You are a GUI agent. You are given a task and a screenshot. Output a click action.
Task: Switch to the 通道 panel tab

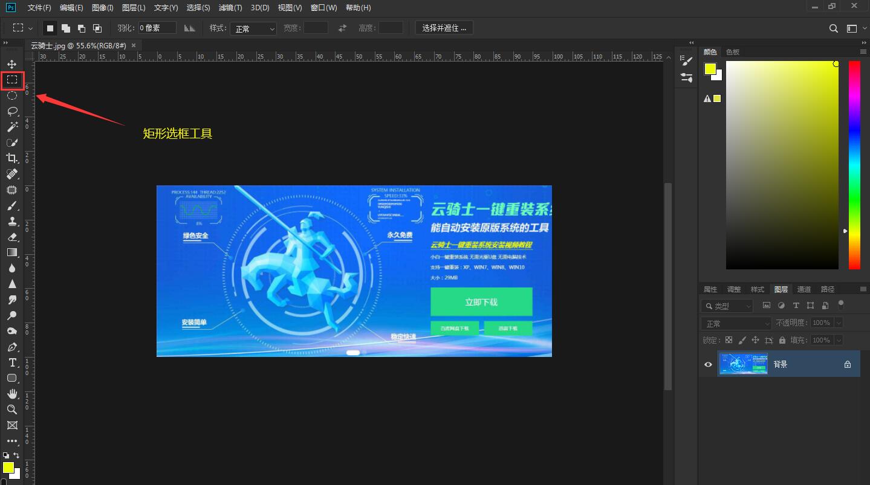pyautogui.click(x=804, y=289)
